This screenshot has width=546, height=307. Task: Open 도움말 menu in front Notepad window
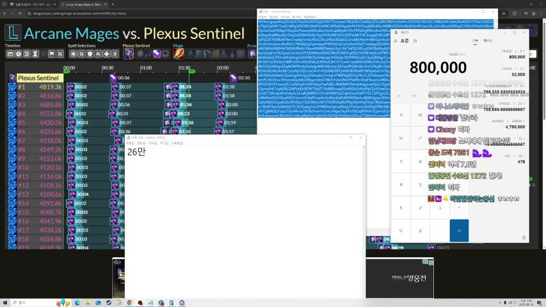[177, 143]
